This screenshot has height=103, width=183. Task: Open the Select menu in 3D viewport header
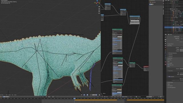coord(9,95)
